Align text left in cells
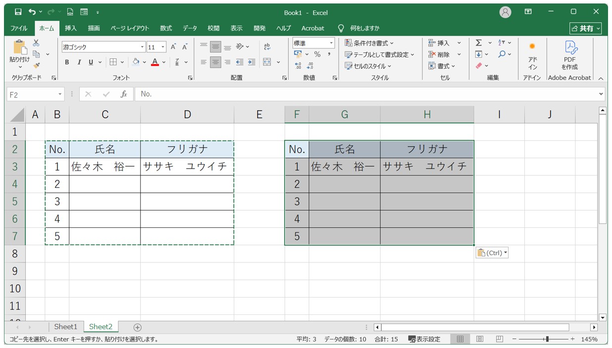Viewport: 612px width, 348px height. click(x=204, y=62)
